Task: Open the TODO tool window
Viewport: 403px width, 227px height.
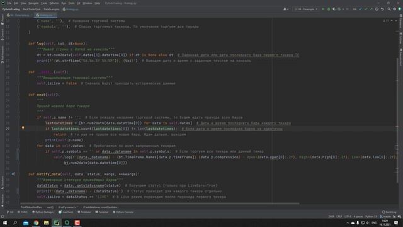Action: click(x=23, y=212)
